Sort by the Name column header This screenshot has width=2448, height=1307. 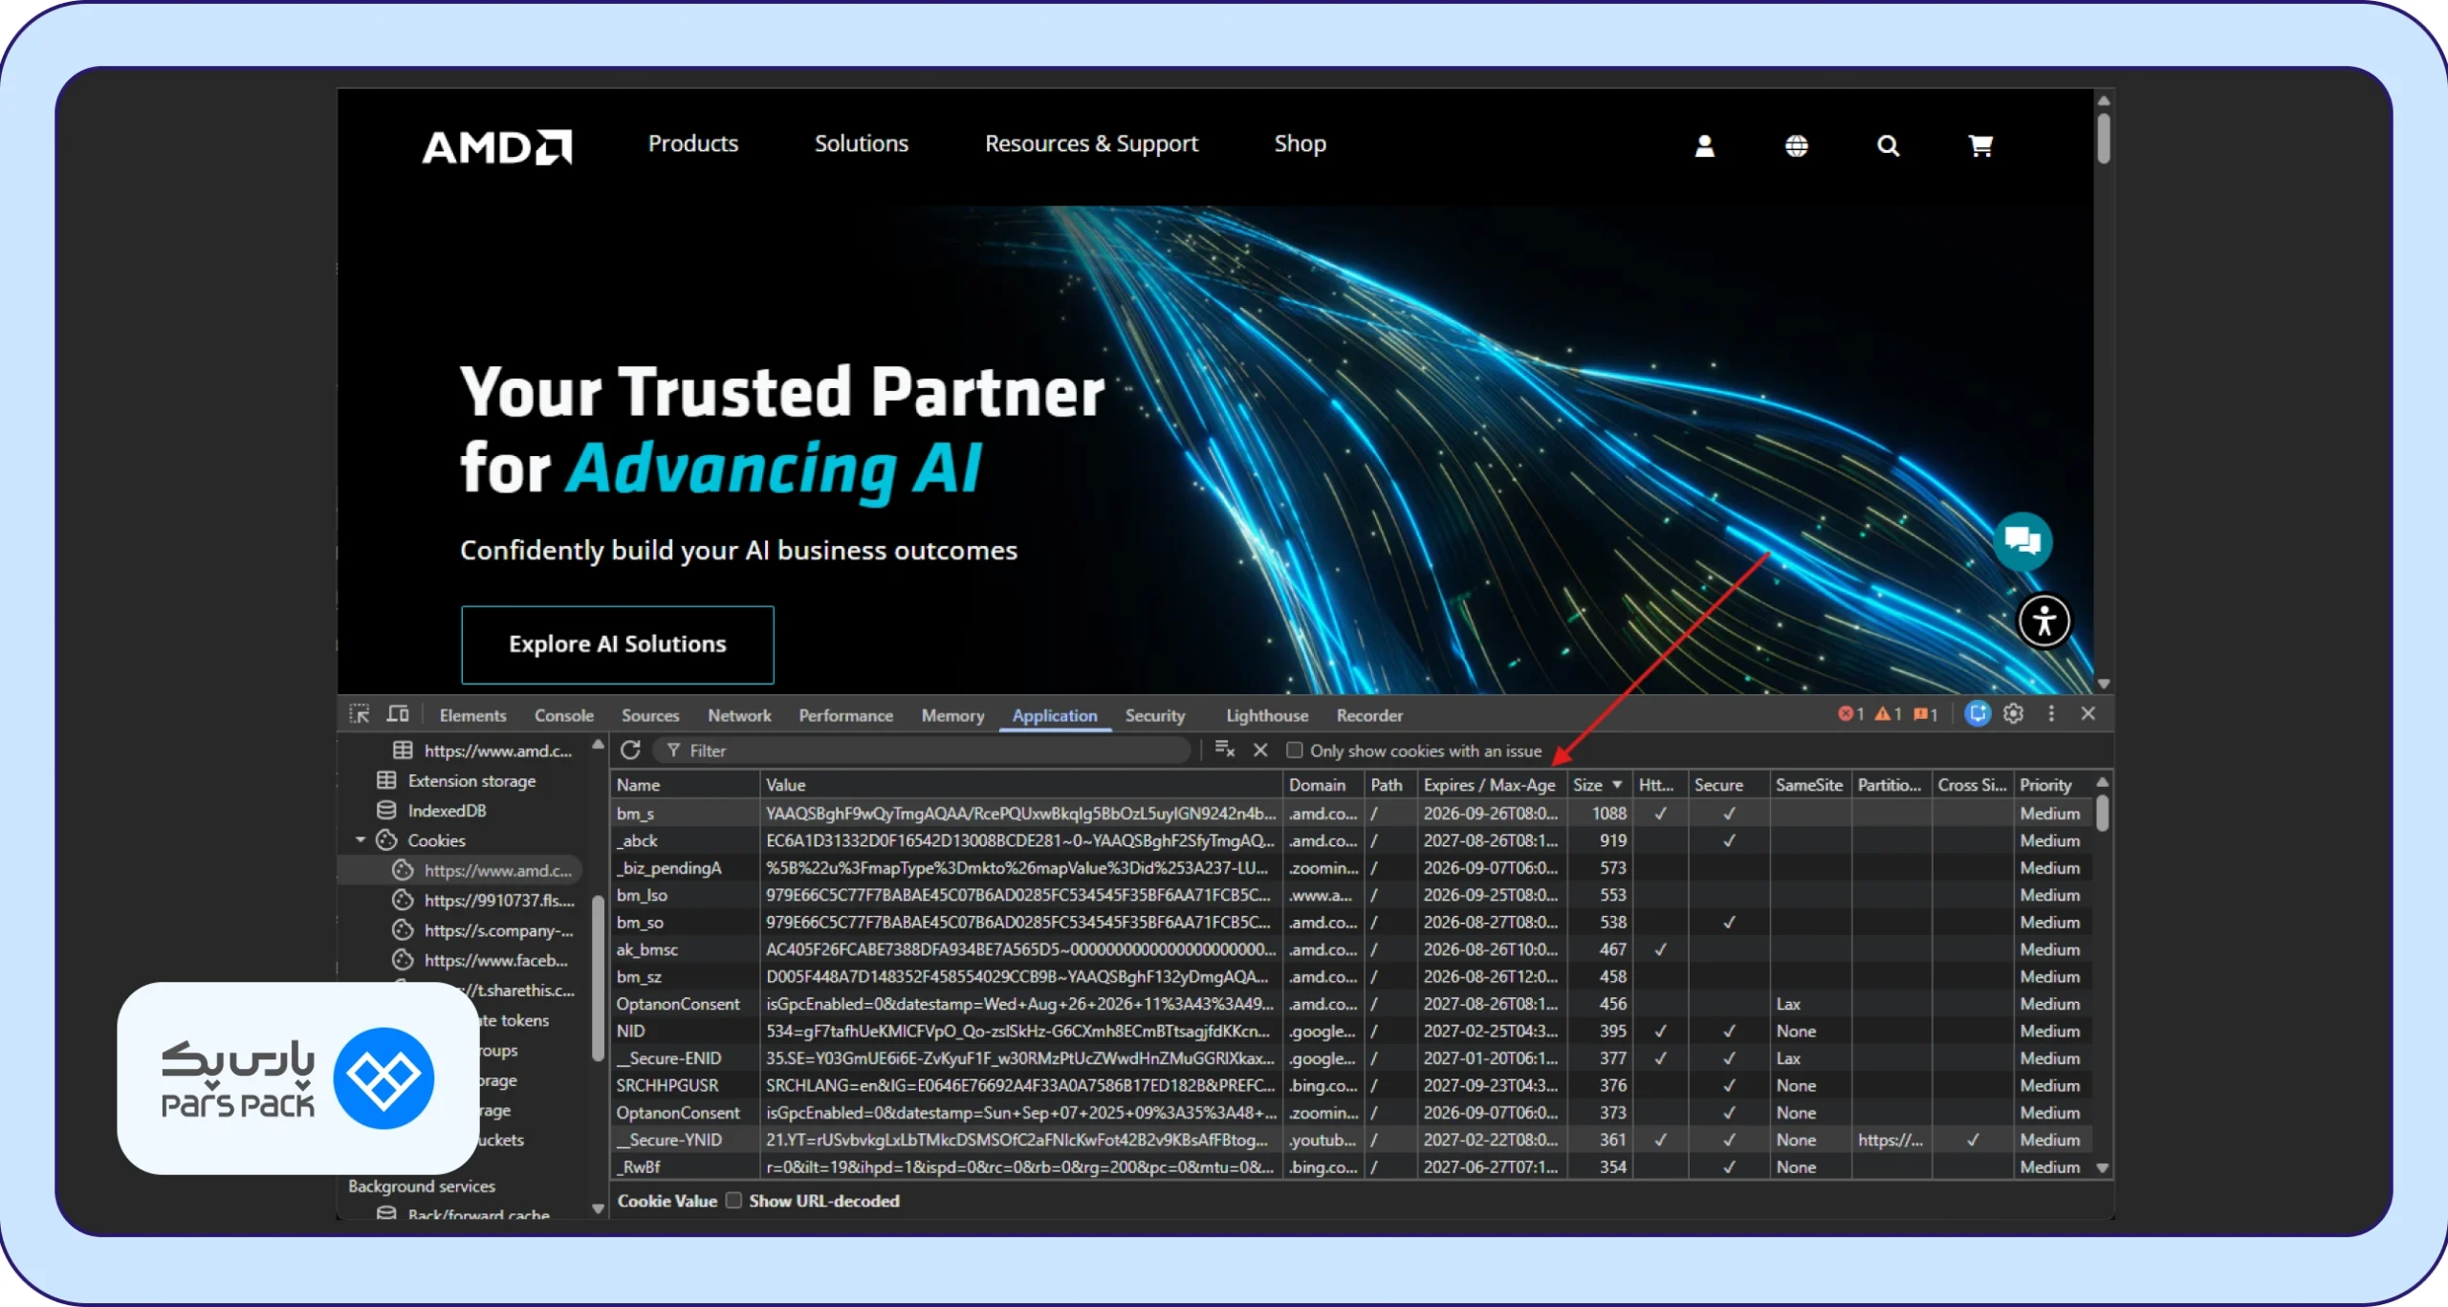tap(685, 785)
